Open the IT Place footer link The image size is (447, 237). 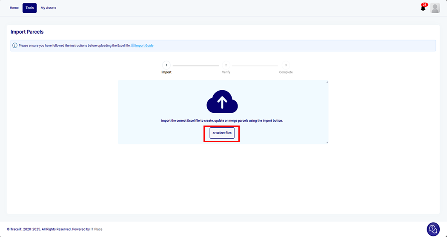click(96, 229)
